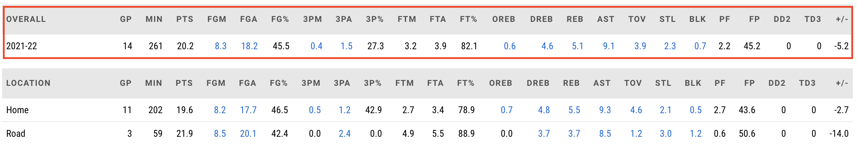Select the overall STL value 2.3
This screenshot has height=147, width=857.
point(670,46)
